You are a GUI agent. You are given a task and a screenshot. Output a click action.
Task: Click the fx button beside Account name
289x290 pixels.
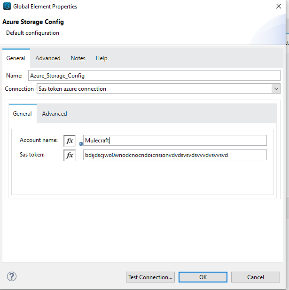(70, 141)
